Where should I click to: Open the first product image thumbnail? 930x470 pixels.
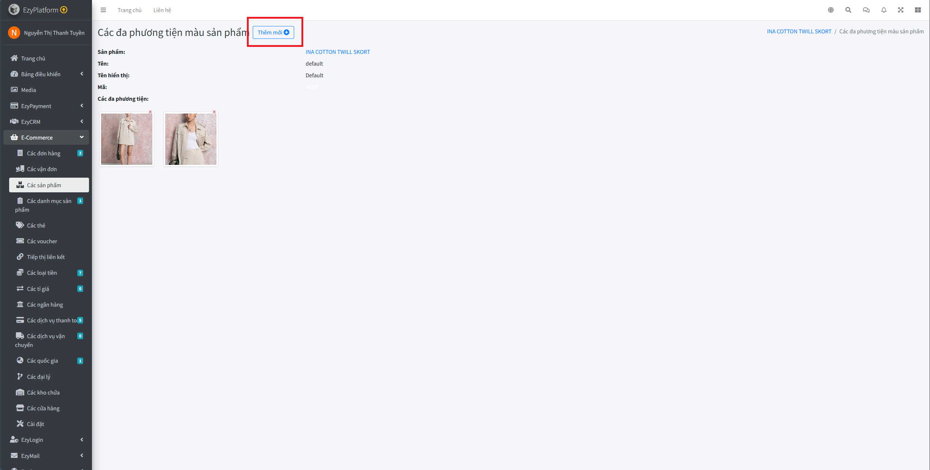127,139
